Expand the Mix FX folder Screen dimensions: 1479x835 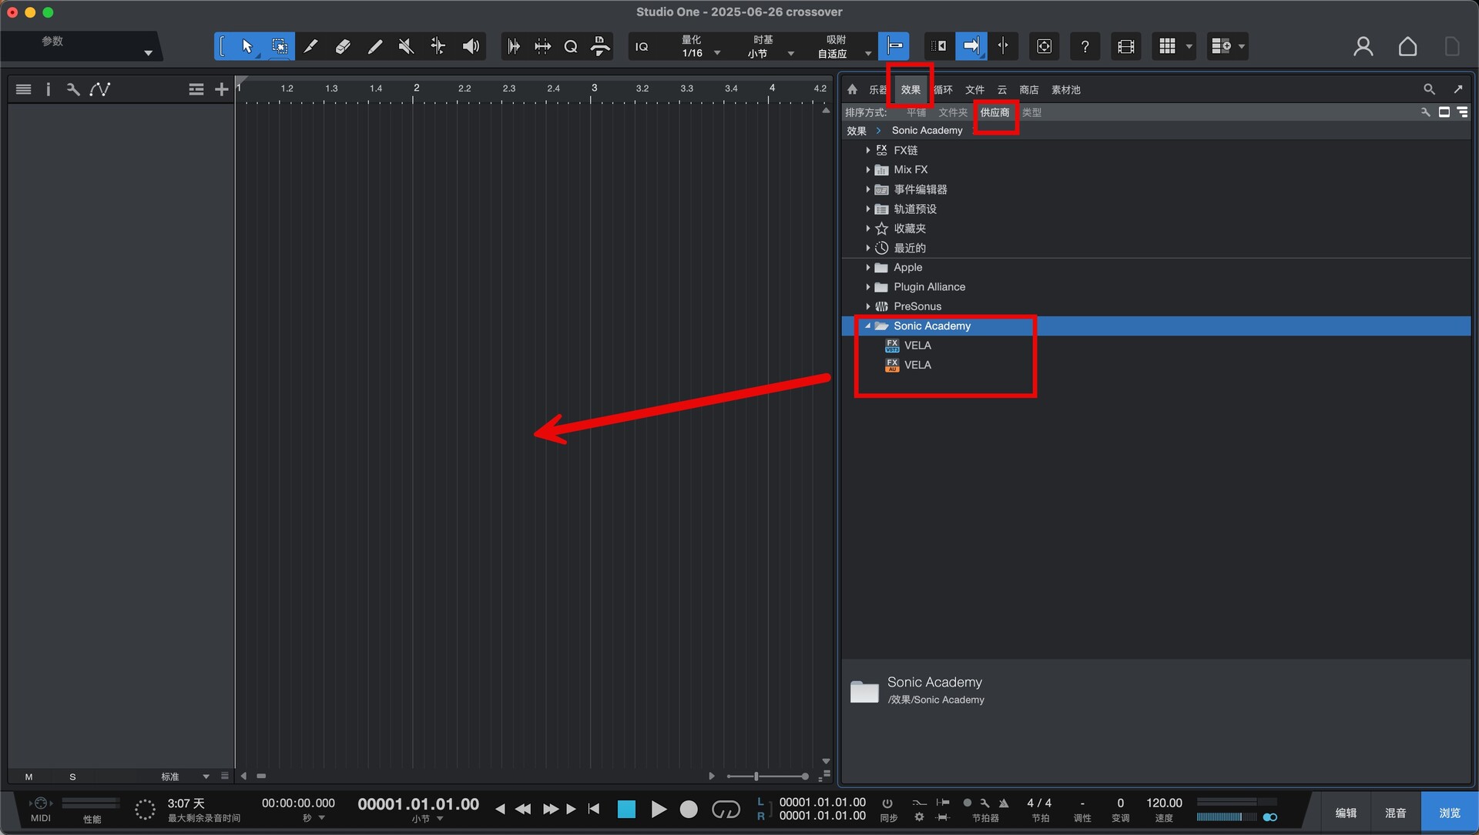pos(867,169)
